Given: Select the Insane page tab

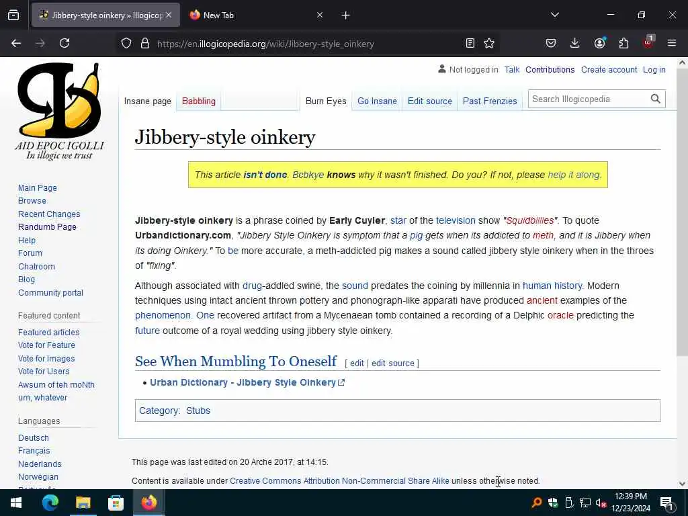Looking at the screenshot, I should tap(147, 101).
